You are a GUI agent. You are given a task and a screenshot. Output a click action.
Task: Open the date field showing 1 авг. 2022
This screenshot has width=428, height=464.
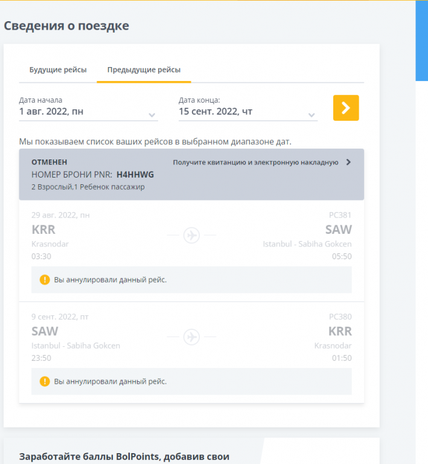point(88,112)
